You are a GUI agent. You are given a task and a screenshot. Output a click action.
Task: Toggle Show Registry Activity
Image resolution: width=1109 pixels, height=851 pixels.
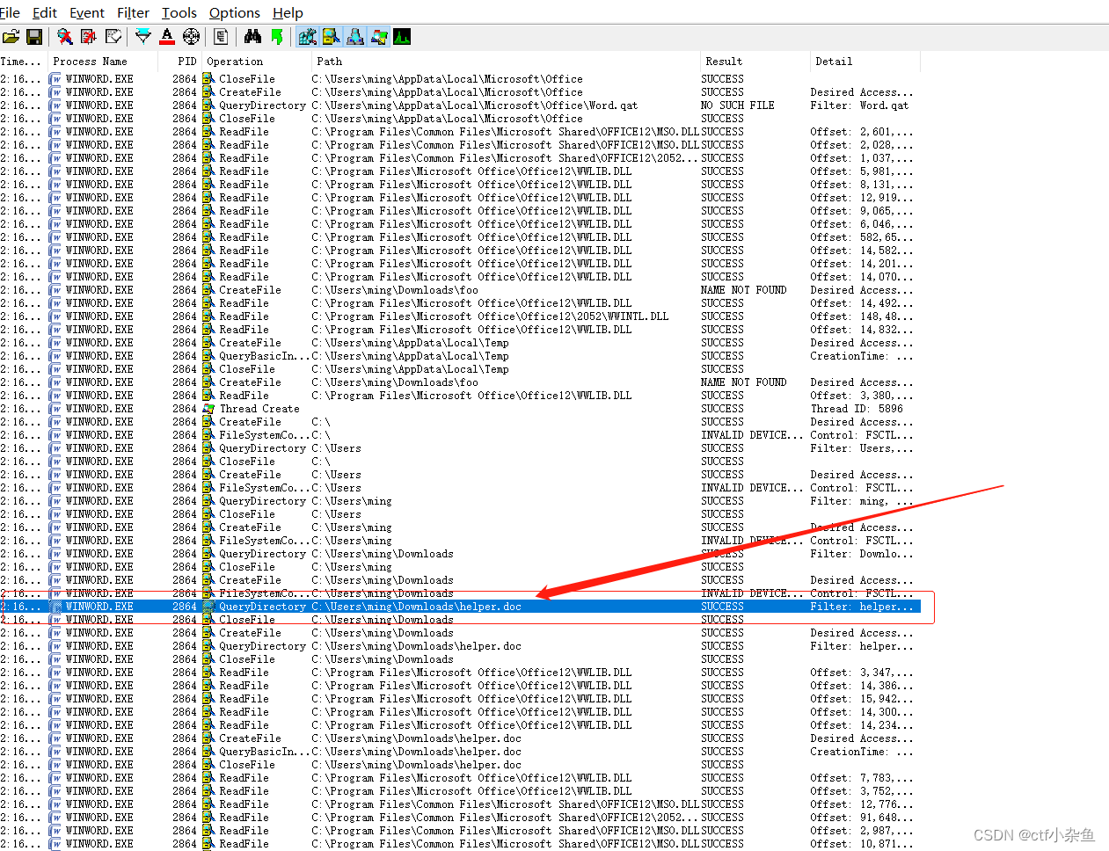point(307,37)
